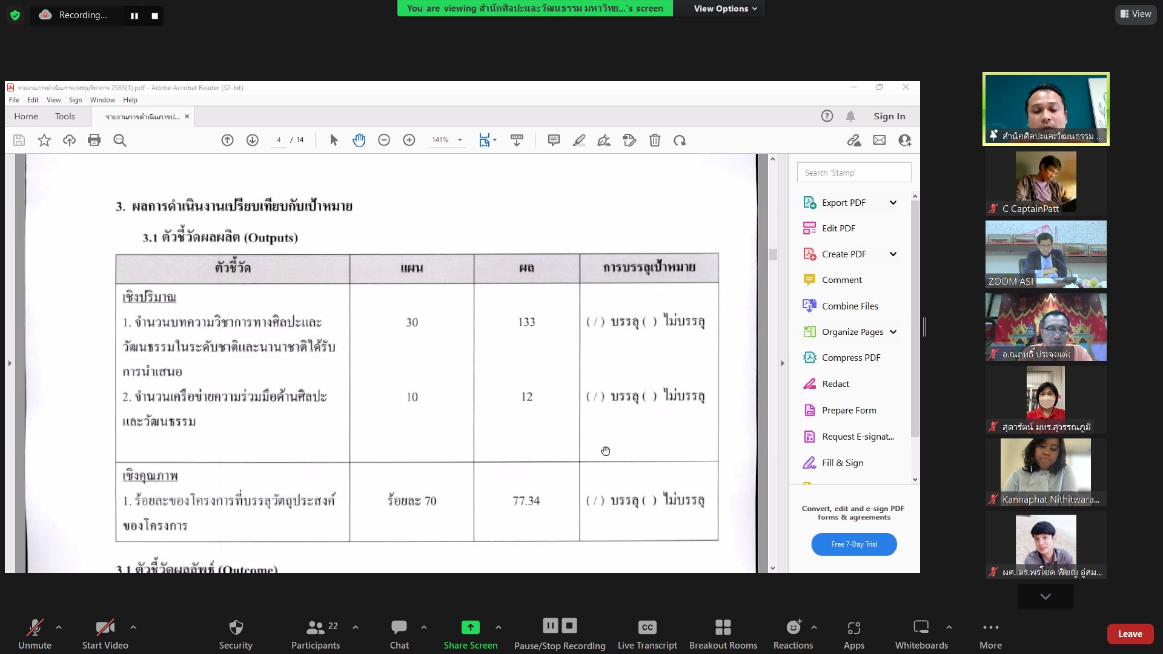Select the Fill & Sign tool
The height and width of the screenshot is (654, 1163).
(842, 463)
